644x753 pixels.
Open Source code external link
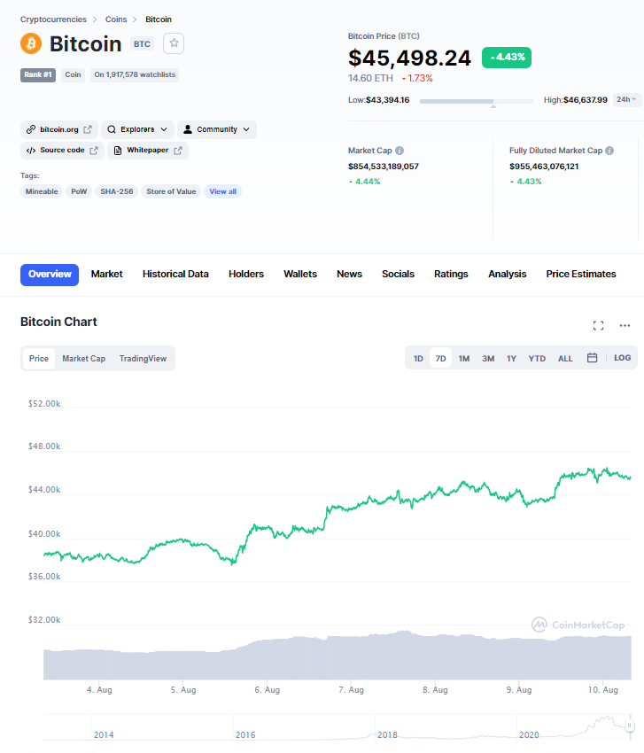click(62, 151)
